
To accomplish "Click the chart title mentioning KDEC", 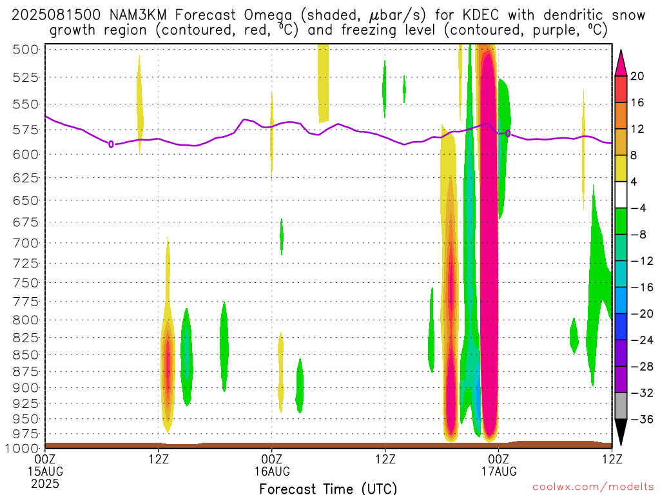I will [328, 23].
